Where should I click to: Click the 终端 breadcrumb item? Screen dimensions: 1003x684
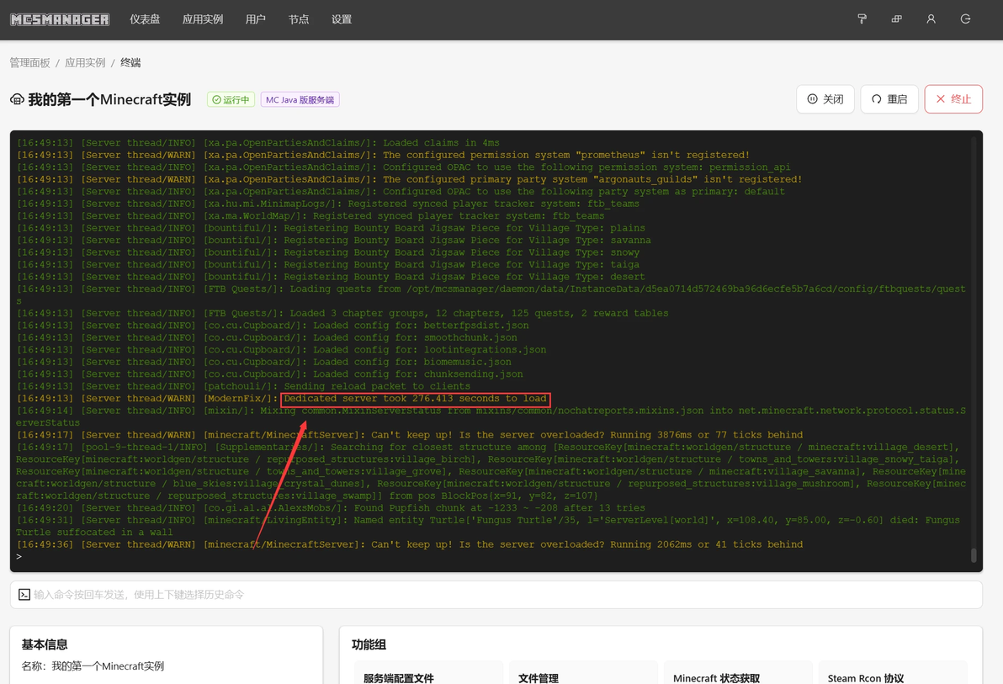click(130, 63)
